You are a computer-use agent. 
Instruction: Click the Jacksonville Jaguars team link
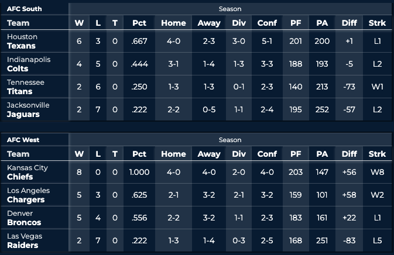(29, 109)
